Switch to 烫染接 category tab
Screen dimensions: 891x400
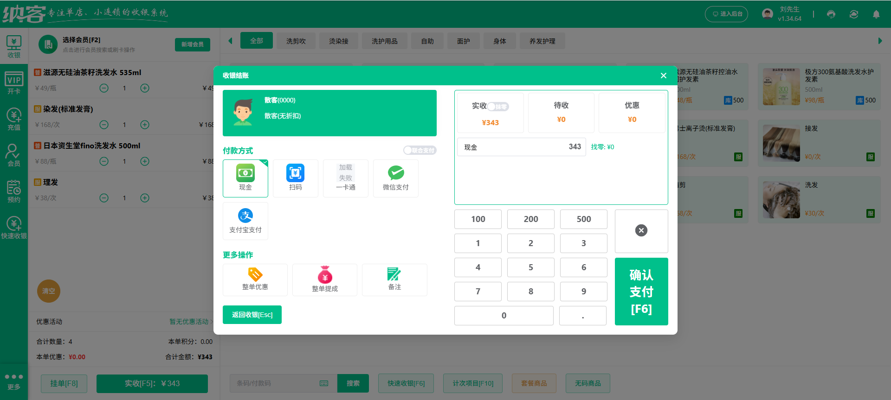tap(339, 41)
